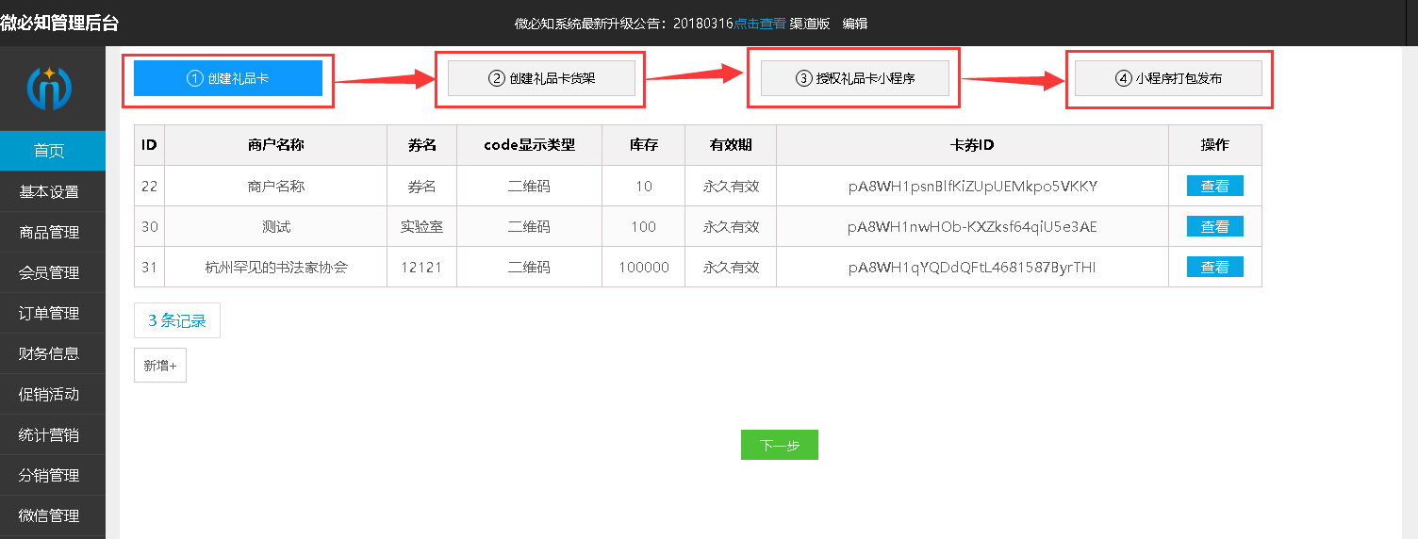This screenshot has height=539, width=1418.
Task: Click card ID pA8WH1psnBlfKiZUpUEMkpo5VKKY
Action: click(x=972, y=187)
